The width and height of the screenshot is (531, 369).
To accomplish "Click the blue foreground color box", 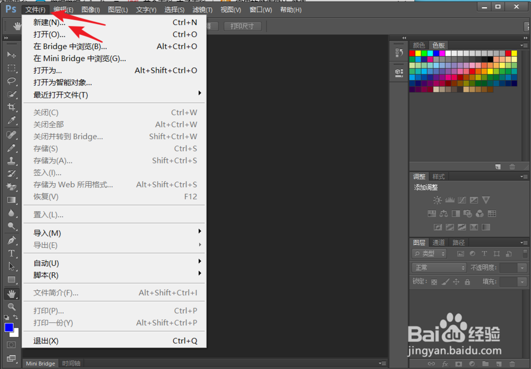I will point(9,328).
